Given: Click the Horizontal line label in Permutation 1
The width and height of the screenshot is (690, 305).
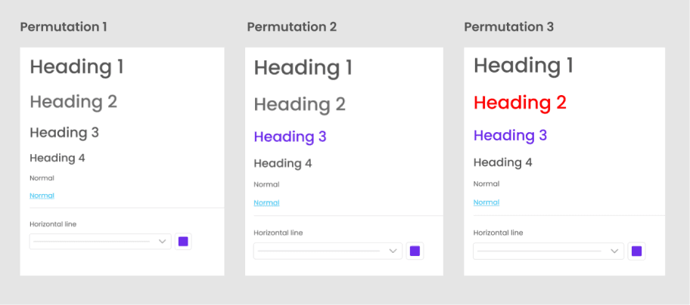Looking at the screenshot, I should tap(53, 224).
